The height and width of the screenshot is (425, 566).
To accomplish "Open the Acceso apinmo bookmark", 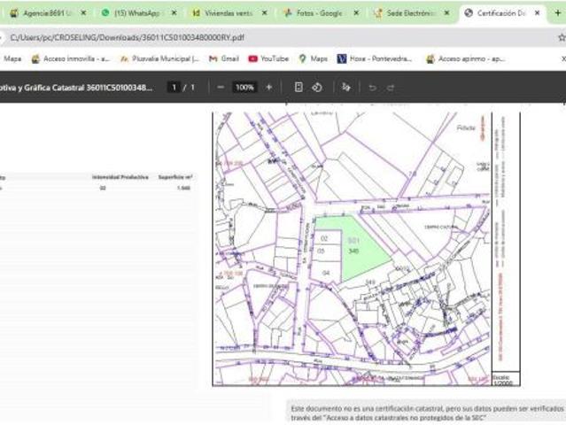I will point(466,58).
